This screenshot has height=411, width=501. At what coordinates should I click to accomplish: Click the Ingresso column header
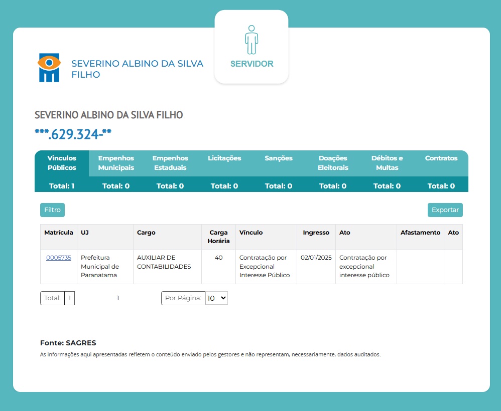point(316,233)
